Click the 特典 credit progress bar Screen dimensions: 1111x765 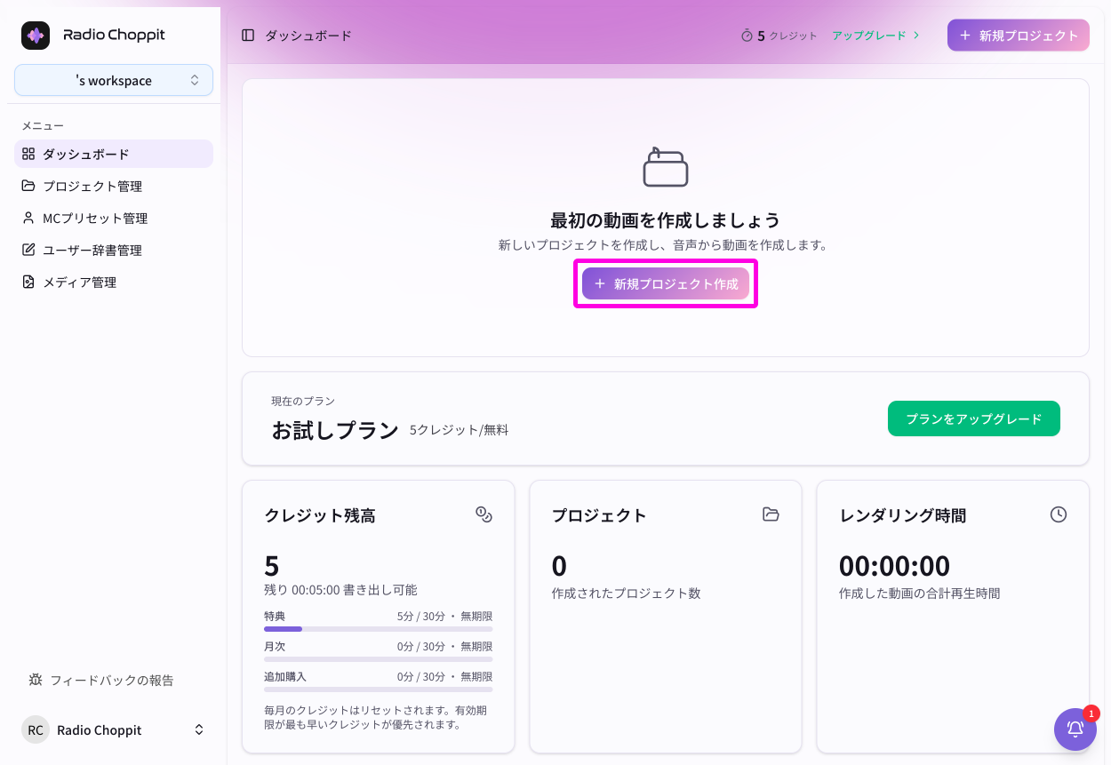click(x=378, y=629)
